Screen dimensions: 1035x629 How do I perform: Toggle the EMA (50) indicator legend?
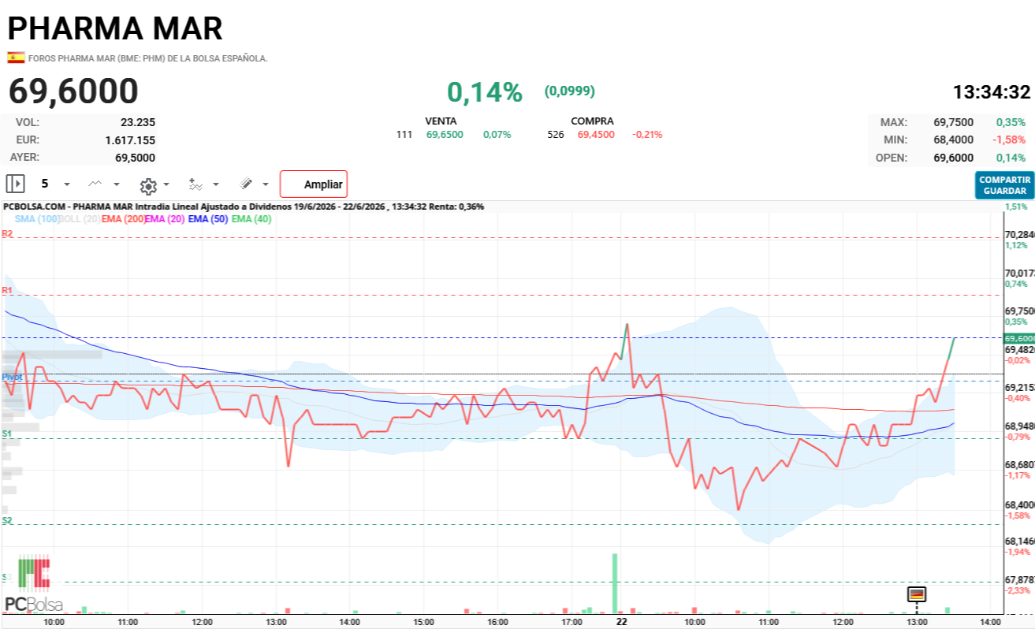tap(208, 219)
